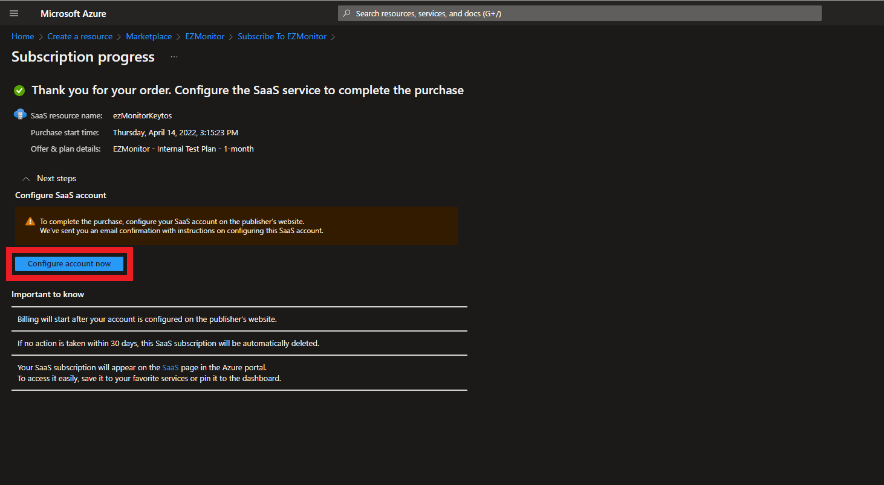Click the Thank you for your order heading
884x485 pixels.
point(248,91)
